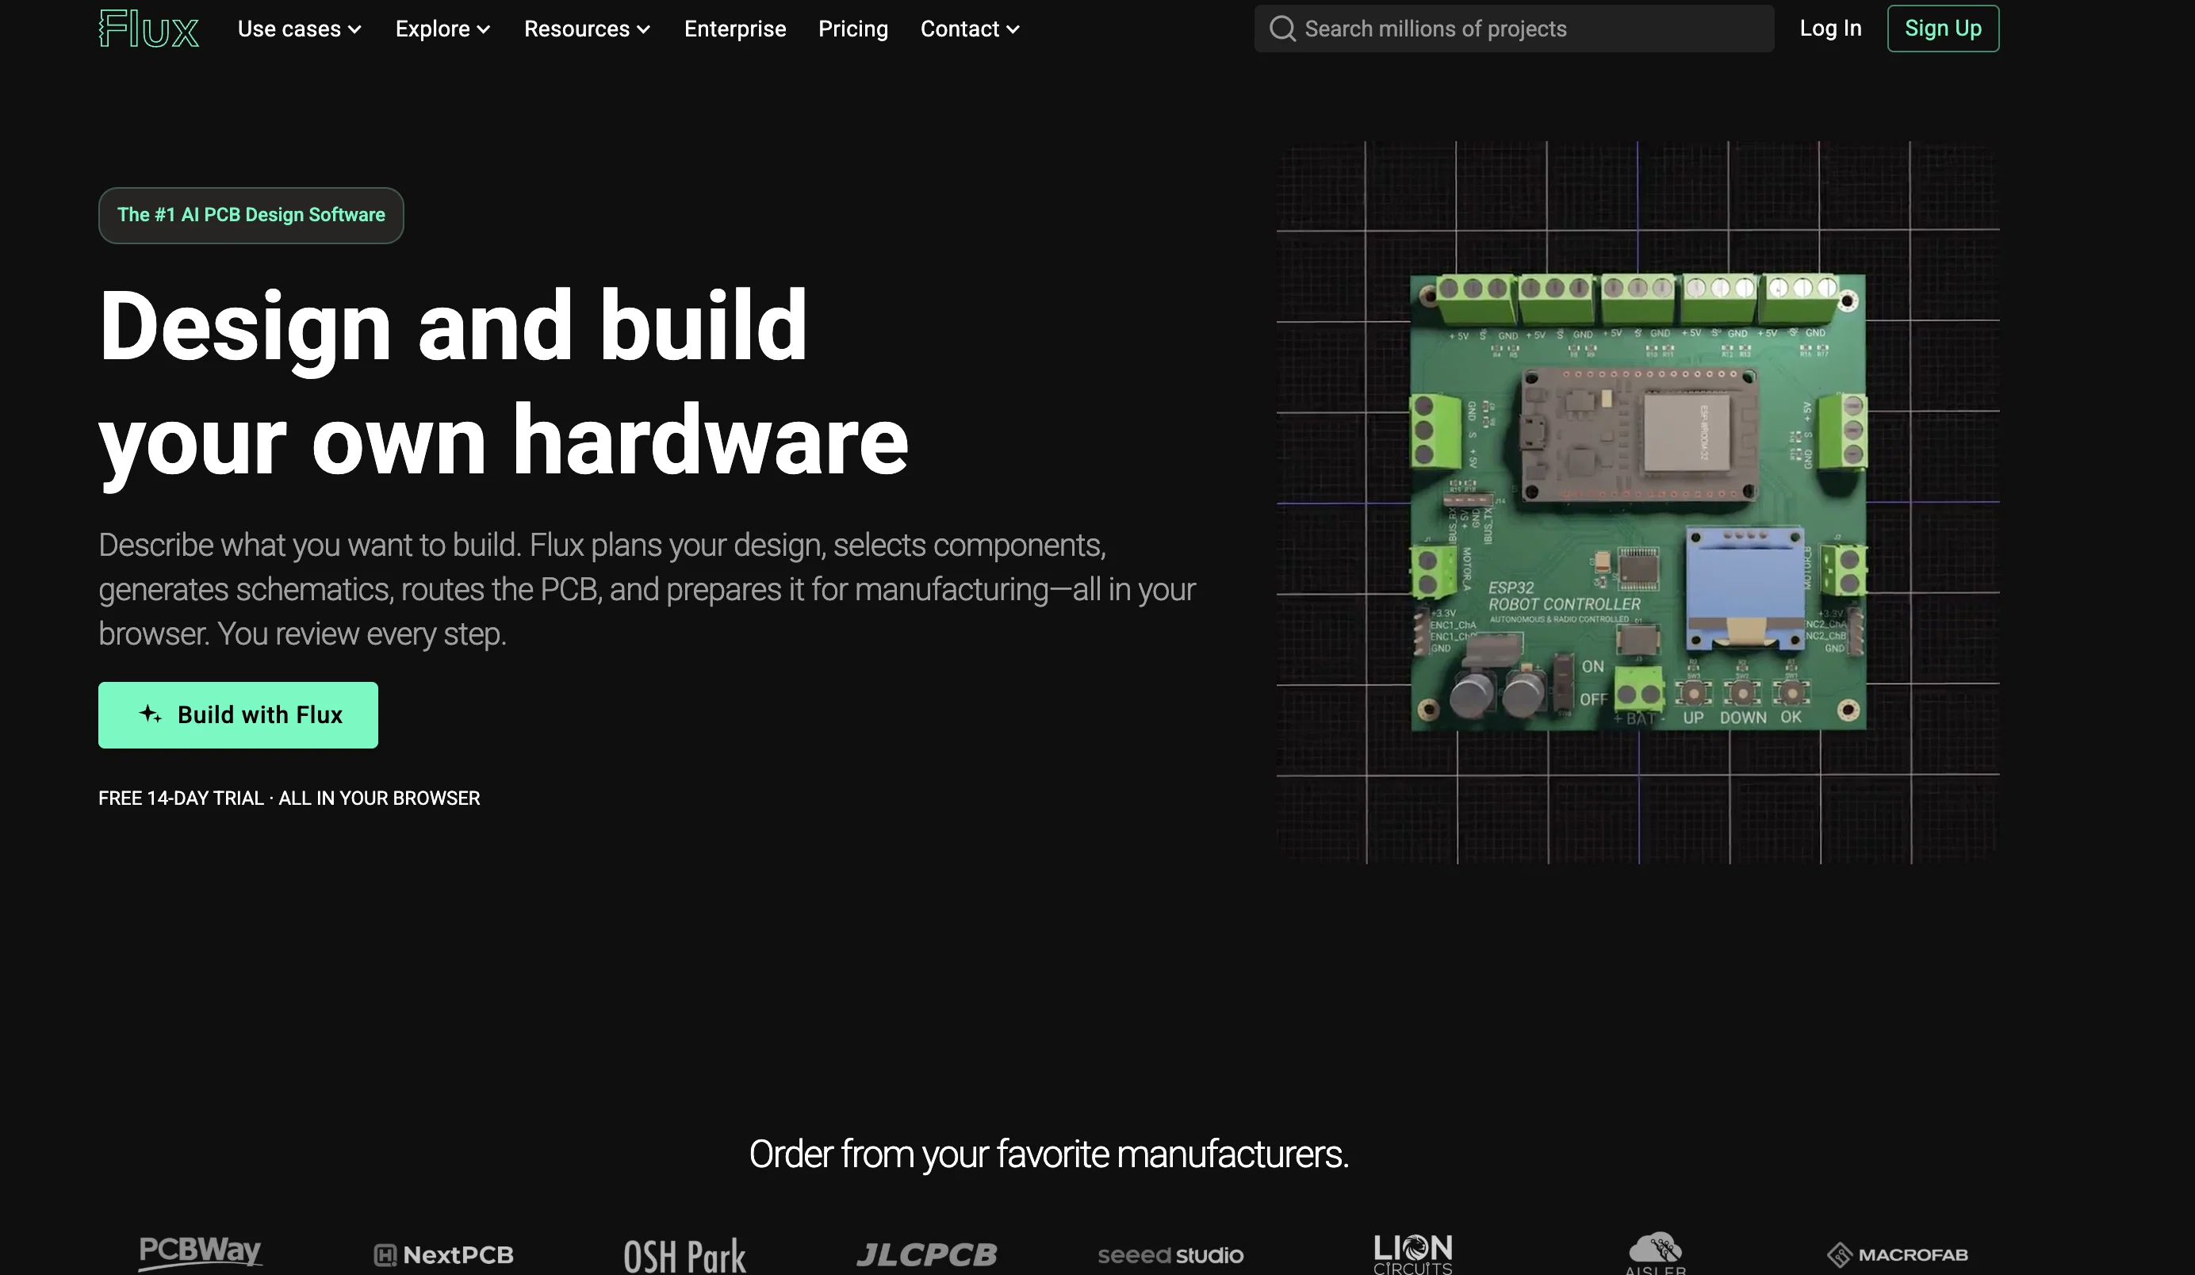This screenshot has height=1275, width=2195.
Task: Focus the Search millions of projects field
Action: pos(1514,29)
